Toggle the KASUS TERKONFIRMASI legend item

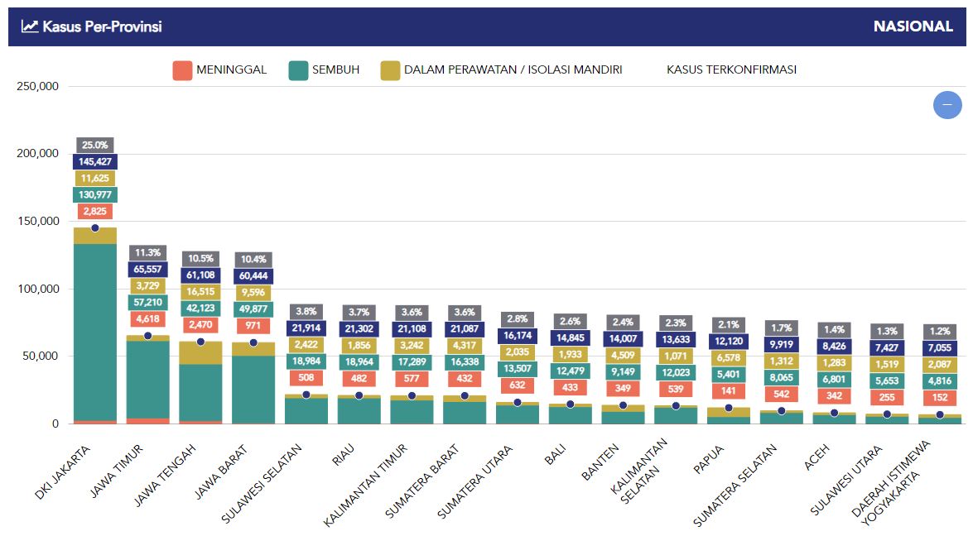pyautogui.click(x=731, y=70)
